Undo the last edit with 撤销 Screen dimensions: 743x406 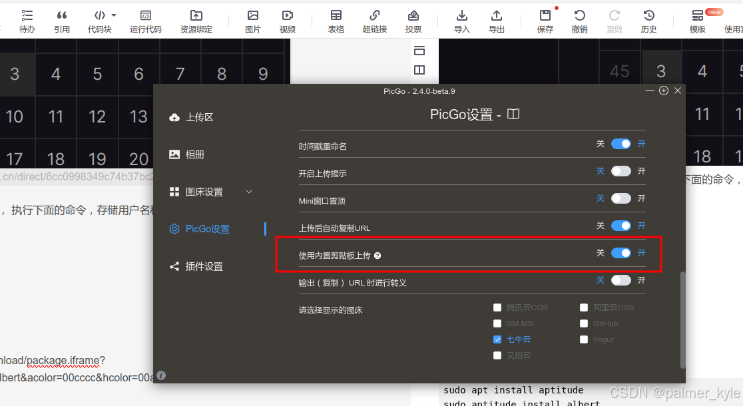coord(579,22)
